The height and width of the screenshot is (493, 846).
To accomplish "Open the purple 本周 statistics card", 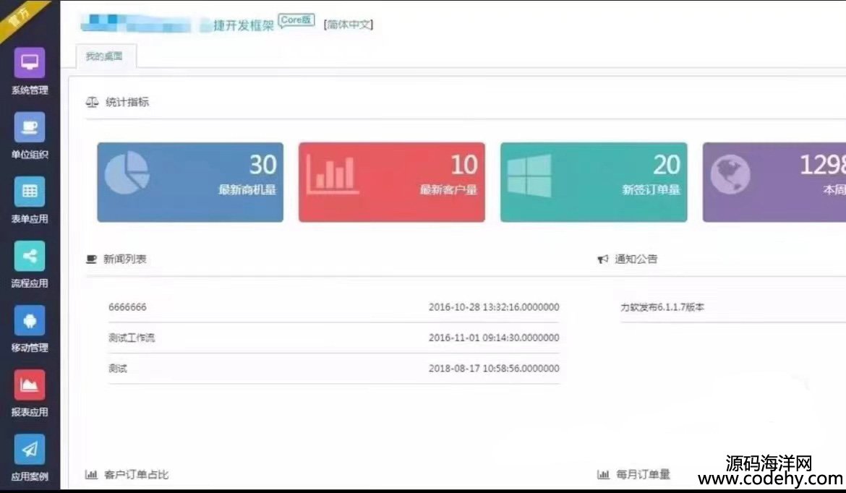I will 774,182.
